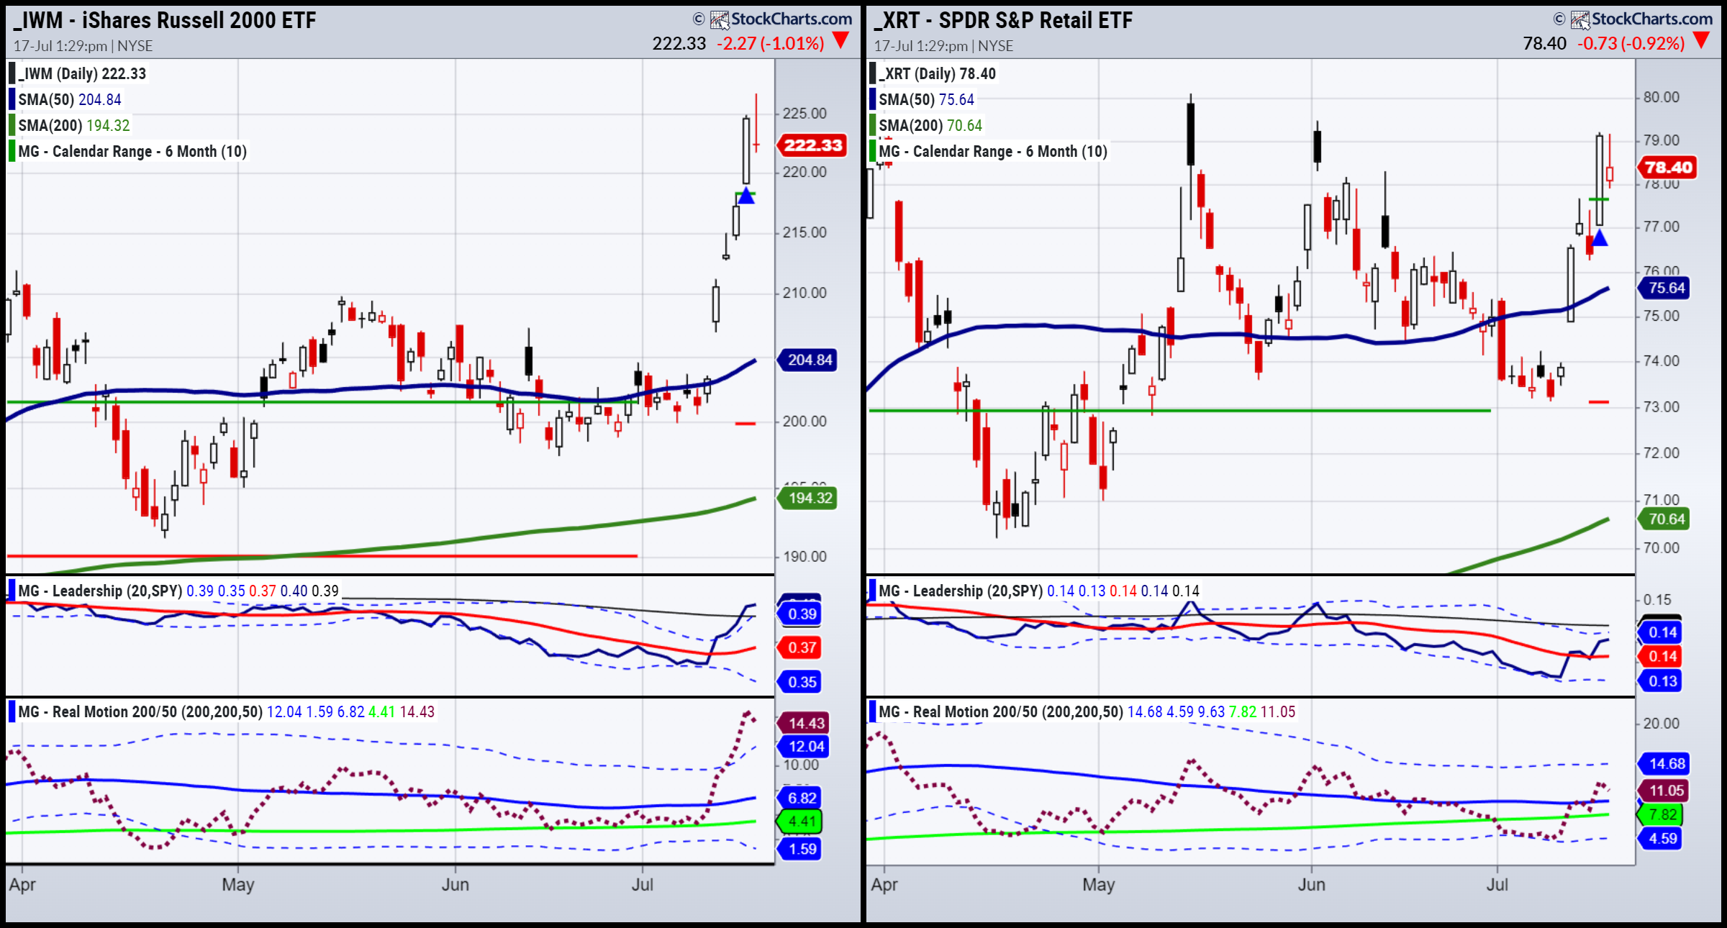Viewport: 1727px width, 928px height.
Task: Click the XRT price tag 78.40
Action: click(1667, 168)
